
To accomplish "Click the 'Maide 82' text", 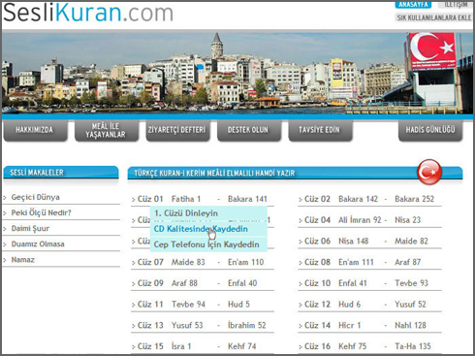I will tap(411, 241).
